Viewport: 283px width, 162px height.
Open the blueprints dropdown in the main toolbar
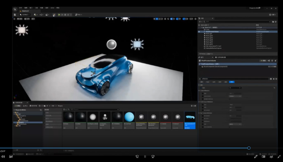point(41,15)
